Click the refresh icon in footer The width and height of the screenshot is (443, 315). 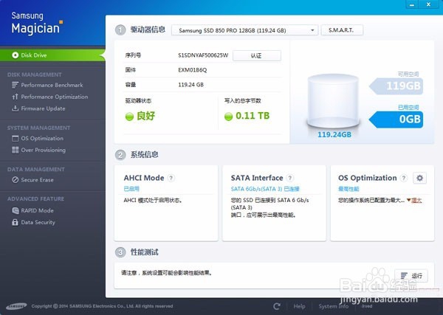point(277,306)
